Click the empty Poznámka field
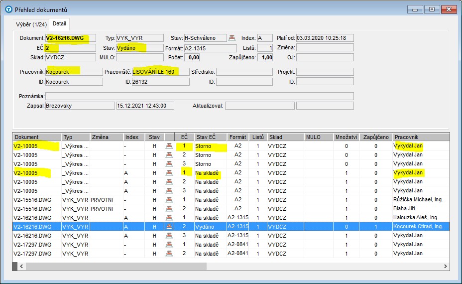 tap(200, 96)
